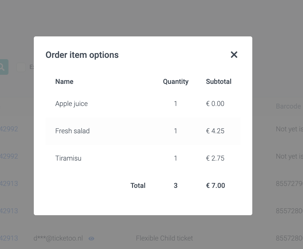This screenshot has height=249, width=303.
Task: Select the Tiramisu item name
Action: click(x=68, y=158)
